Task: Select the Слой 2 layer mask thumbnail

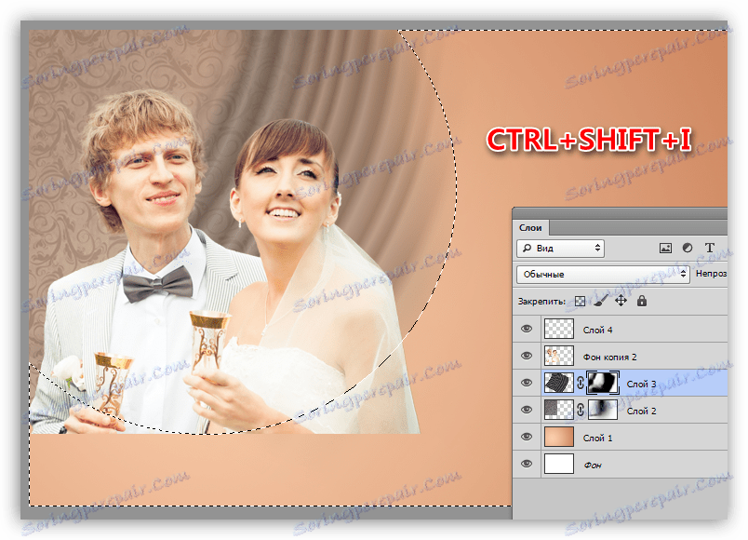Action: point(603,411)
